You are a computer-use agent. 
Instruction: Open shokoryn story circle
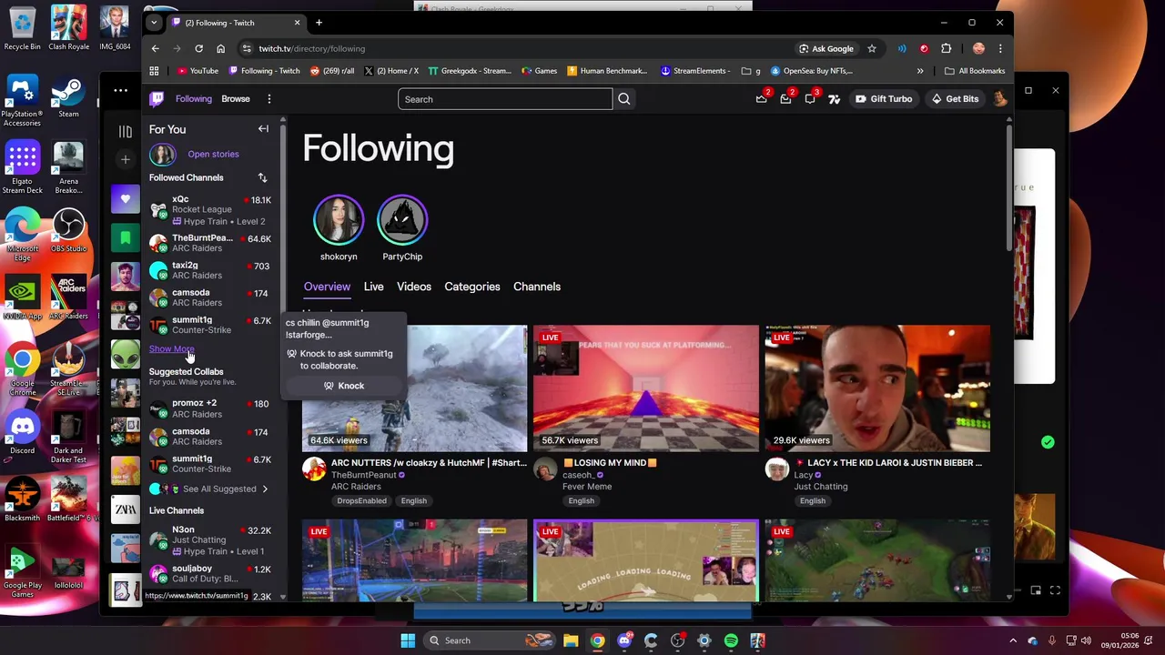click(339, 220)
